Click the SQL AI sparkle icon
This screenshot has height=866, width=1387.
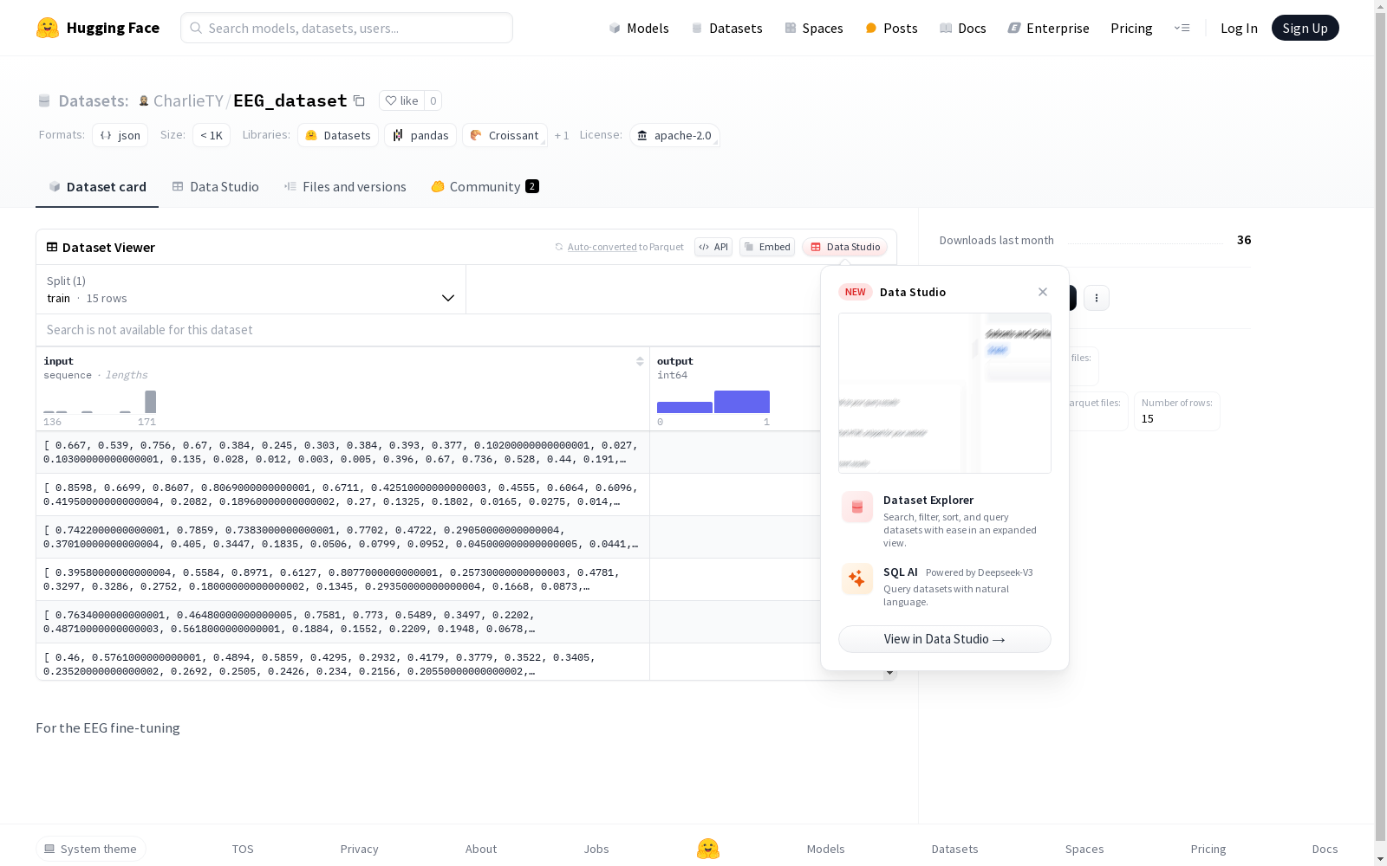coord(857,579)
